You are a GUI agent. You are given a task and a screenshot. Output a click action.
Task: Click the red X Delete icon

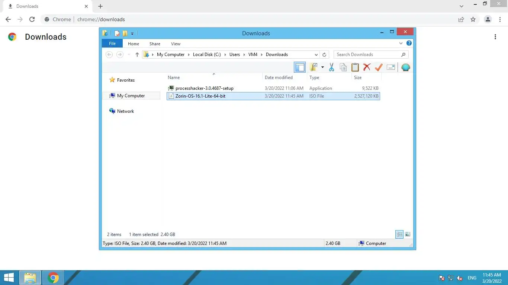(367, 67)
